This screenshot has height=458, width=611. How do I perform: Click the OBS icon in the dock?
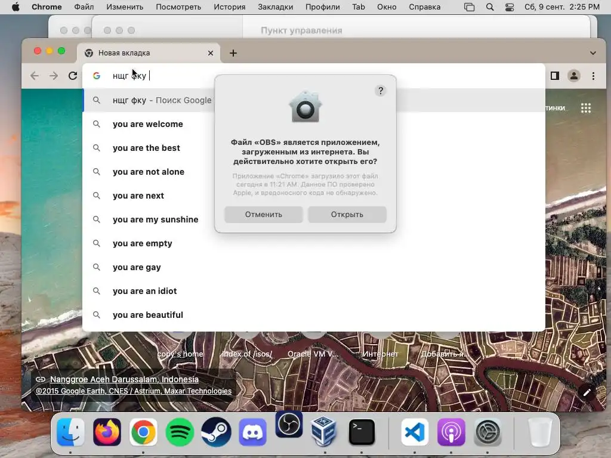[x=289, y=425]
